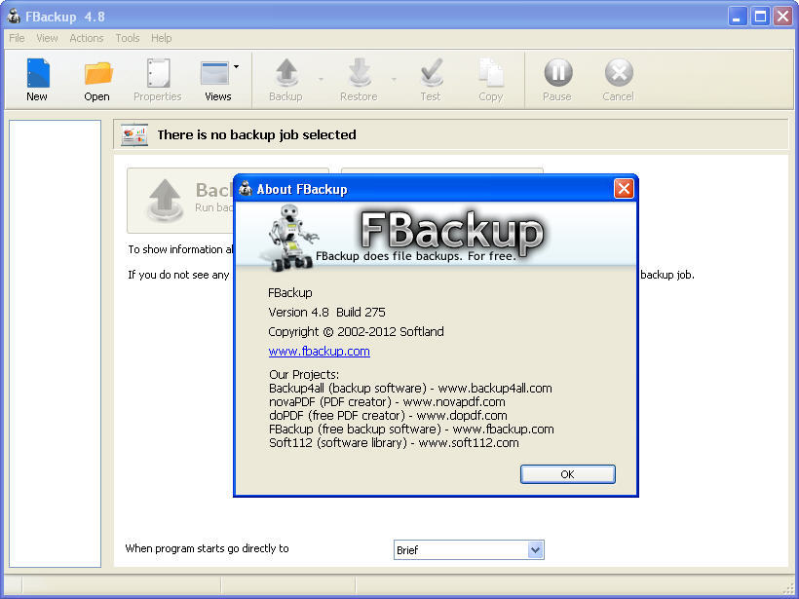Open the View menu
The width and height of the screenshot is (799, 599).
47,38
